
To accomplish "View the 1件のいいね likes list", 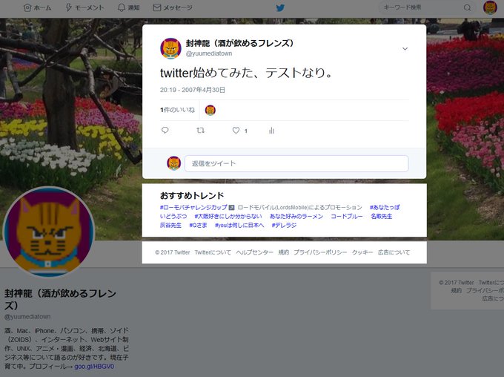I will pos(177,110).
